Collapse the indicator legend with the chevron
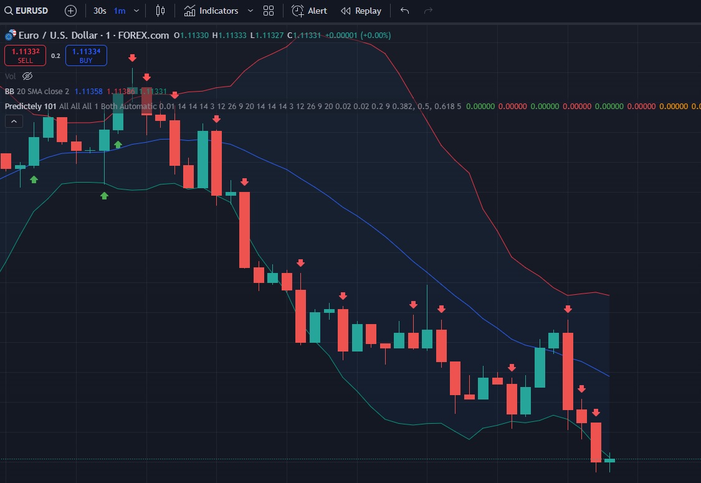The width and height of the screenshot is (701, 483). click(14, 121)
